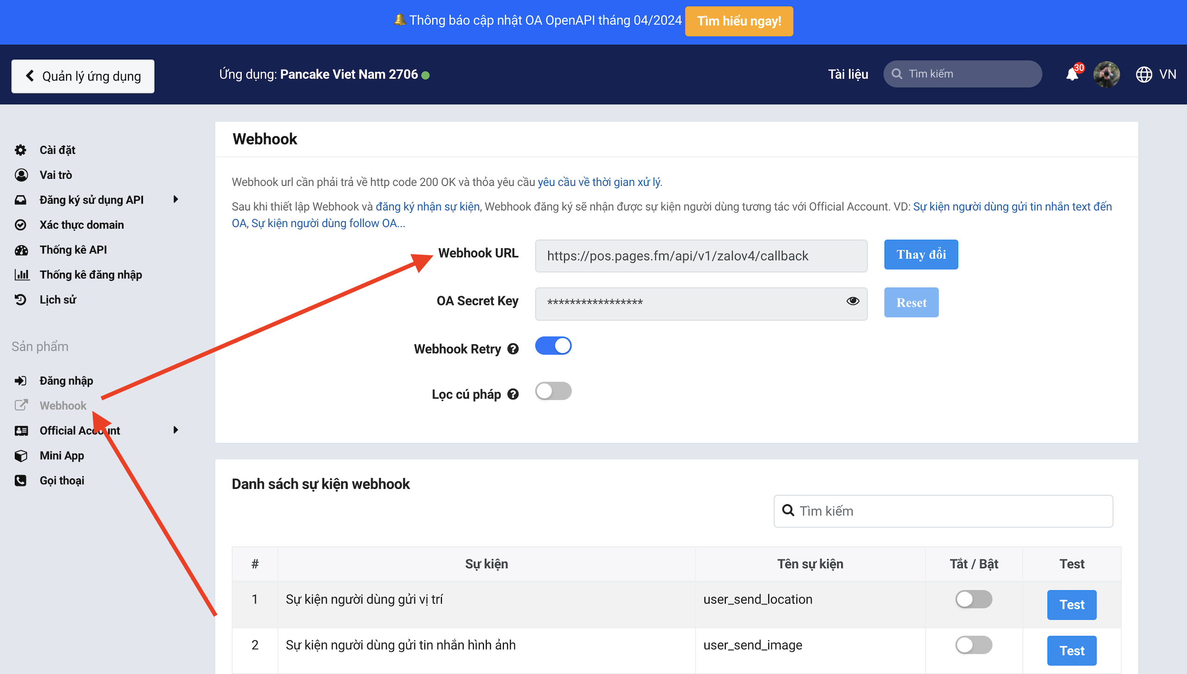This screenshot has height=674, width=1187.
Task: Click the Thống kê API gauge icon
Action: [21, 250]
